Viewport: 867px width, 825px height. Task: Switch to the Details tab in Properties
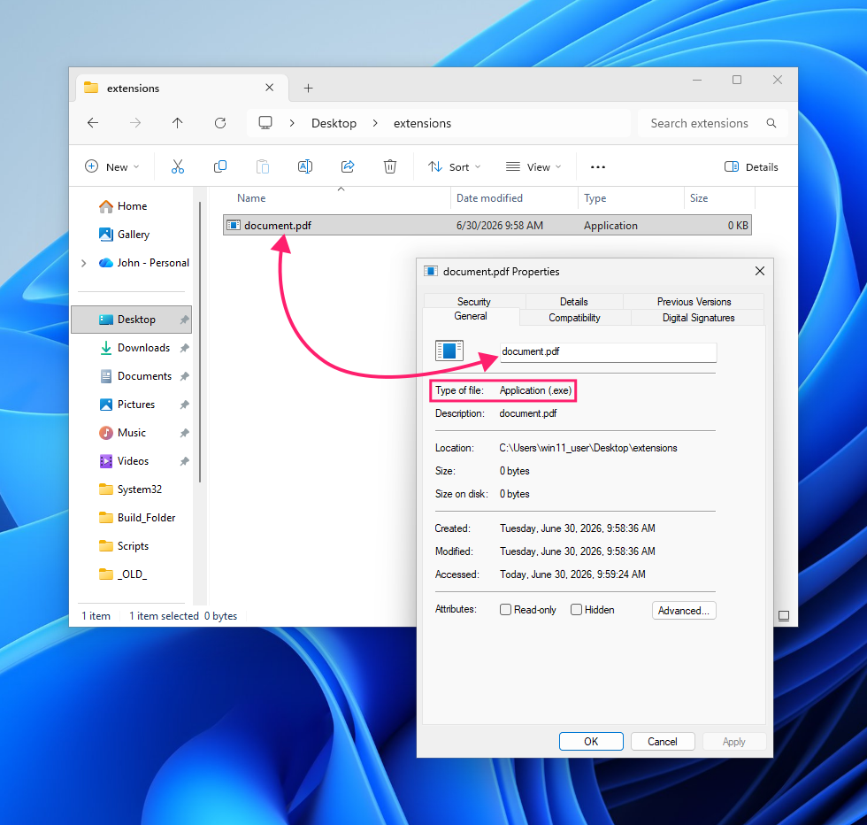click(x=573, y=302)
